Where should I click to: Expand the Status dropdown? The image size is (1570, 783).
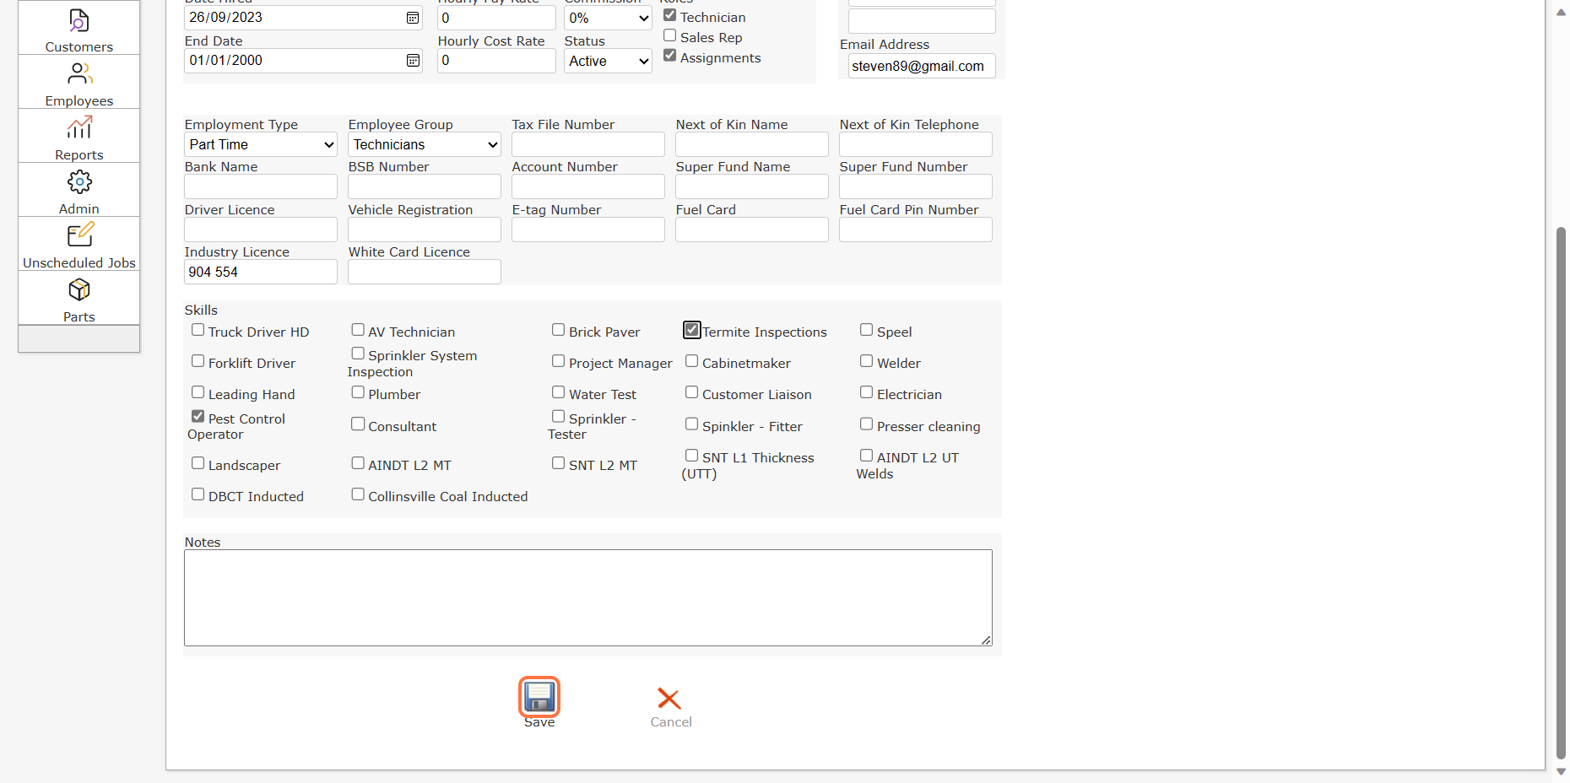607,61
